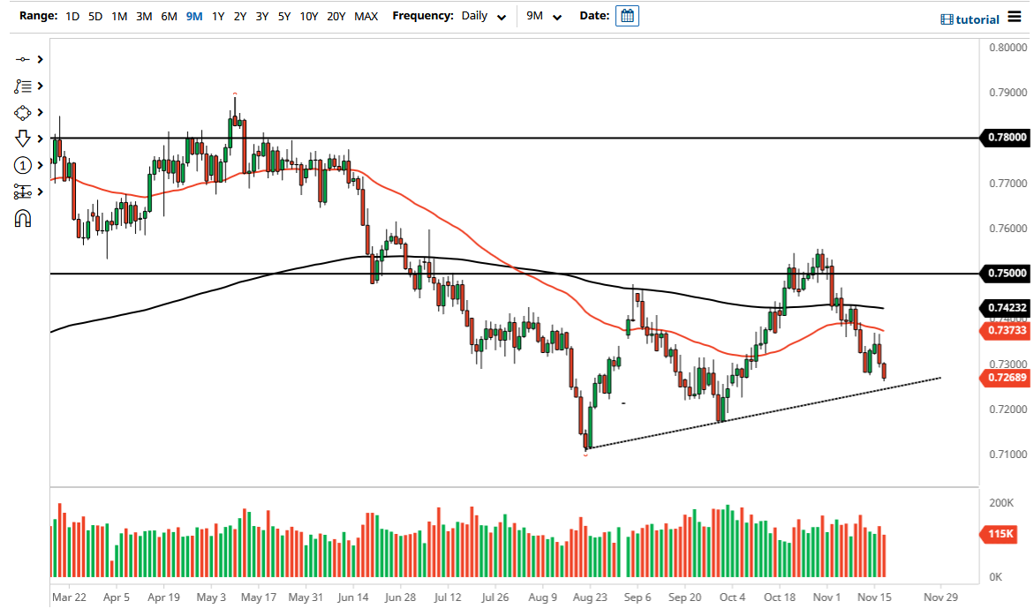
Task: Select the trendline drawing tool
Action: [22, 59]
